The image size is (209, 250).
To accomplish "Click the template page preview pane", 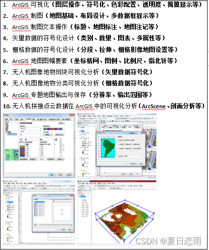I will click(62, 212).
